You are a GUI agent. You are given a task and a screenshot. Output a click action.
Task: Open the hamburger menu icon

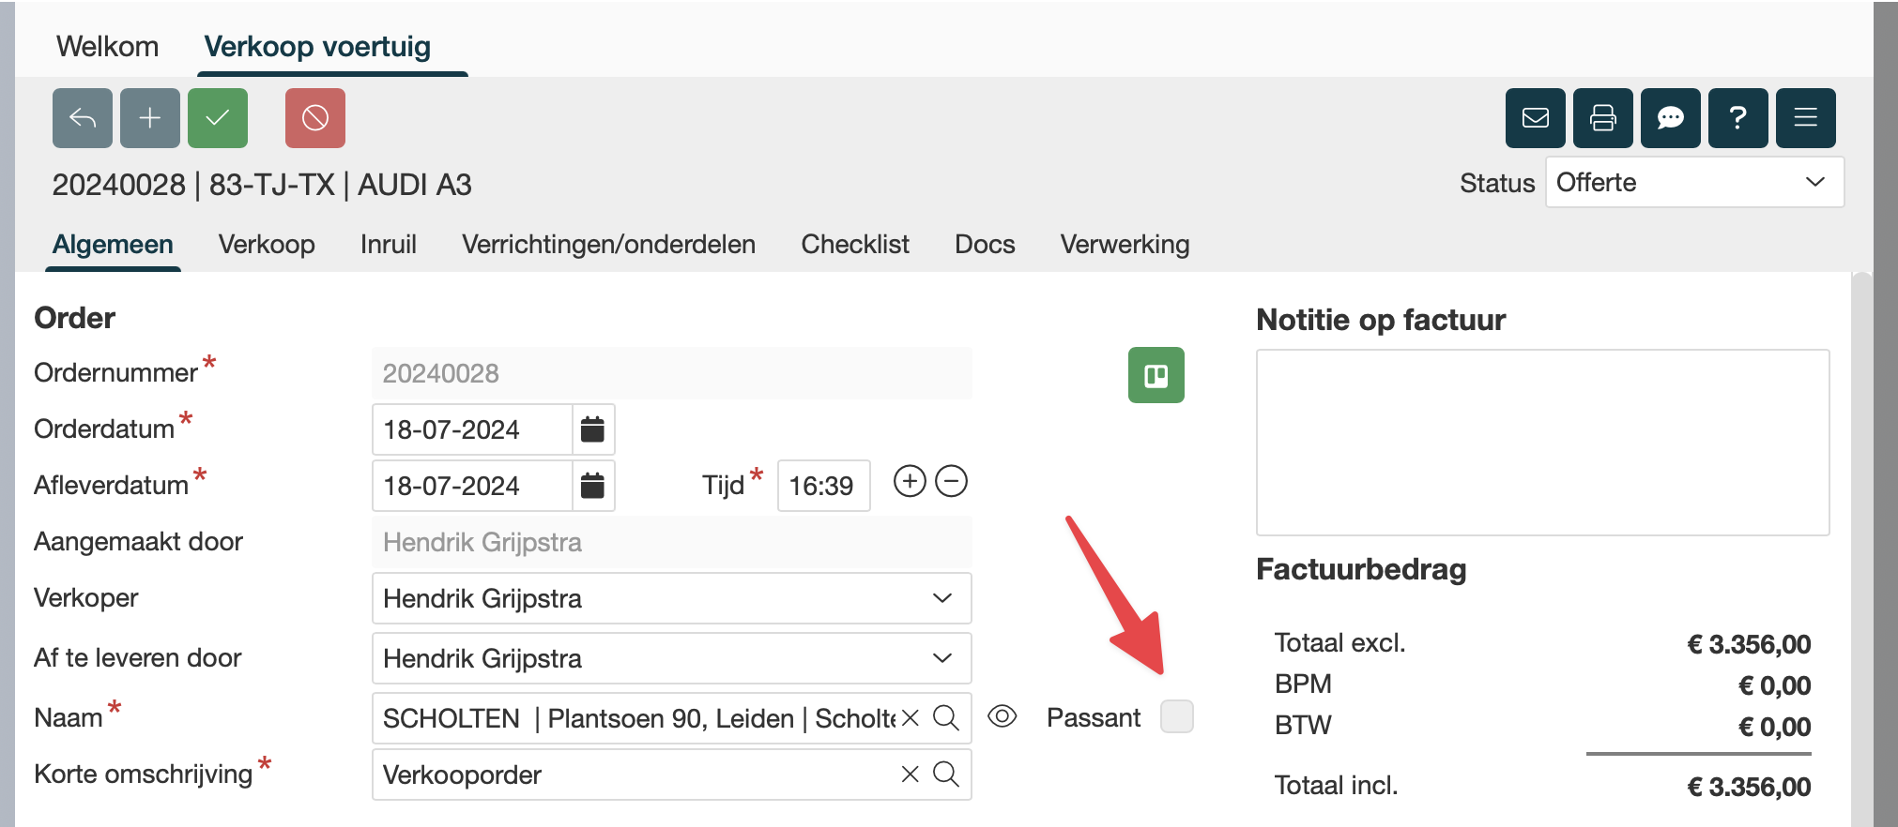pyautogui.click(x=1805, y=118)
